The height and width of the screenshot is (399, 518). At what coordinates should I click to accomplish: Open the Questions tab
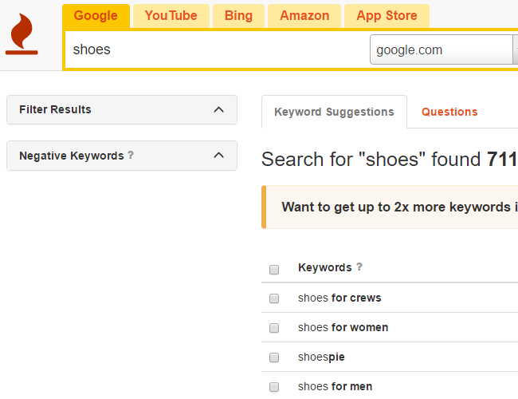click(x=449, y=112)
